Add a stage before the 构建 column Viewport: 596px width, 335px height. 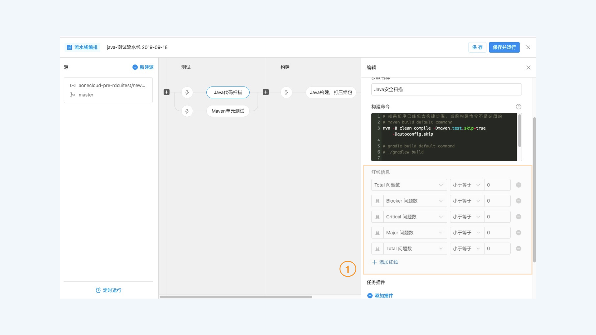click(x=266, y=92)
